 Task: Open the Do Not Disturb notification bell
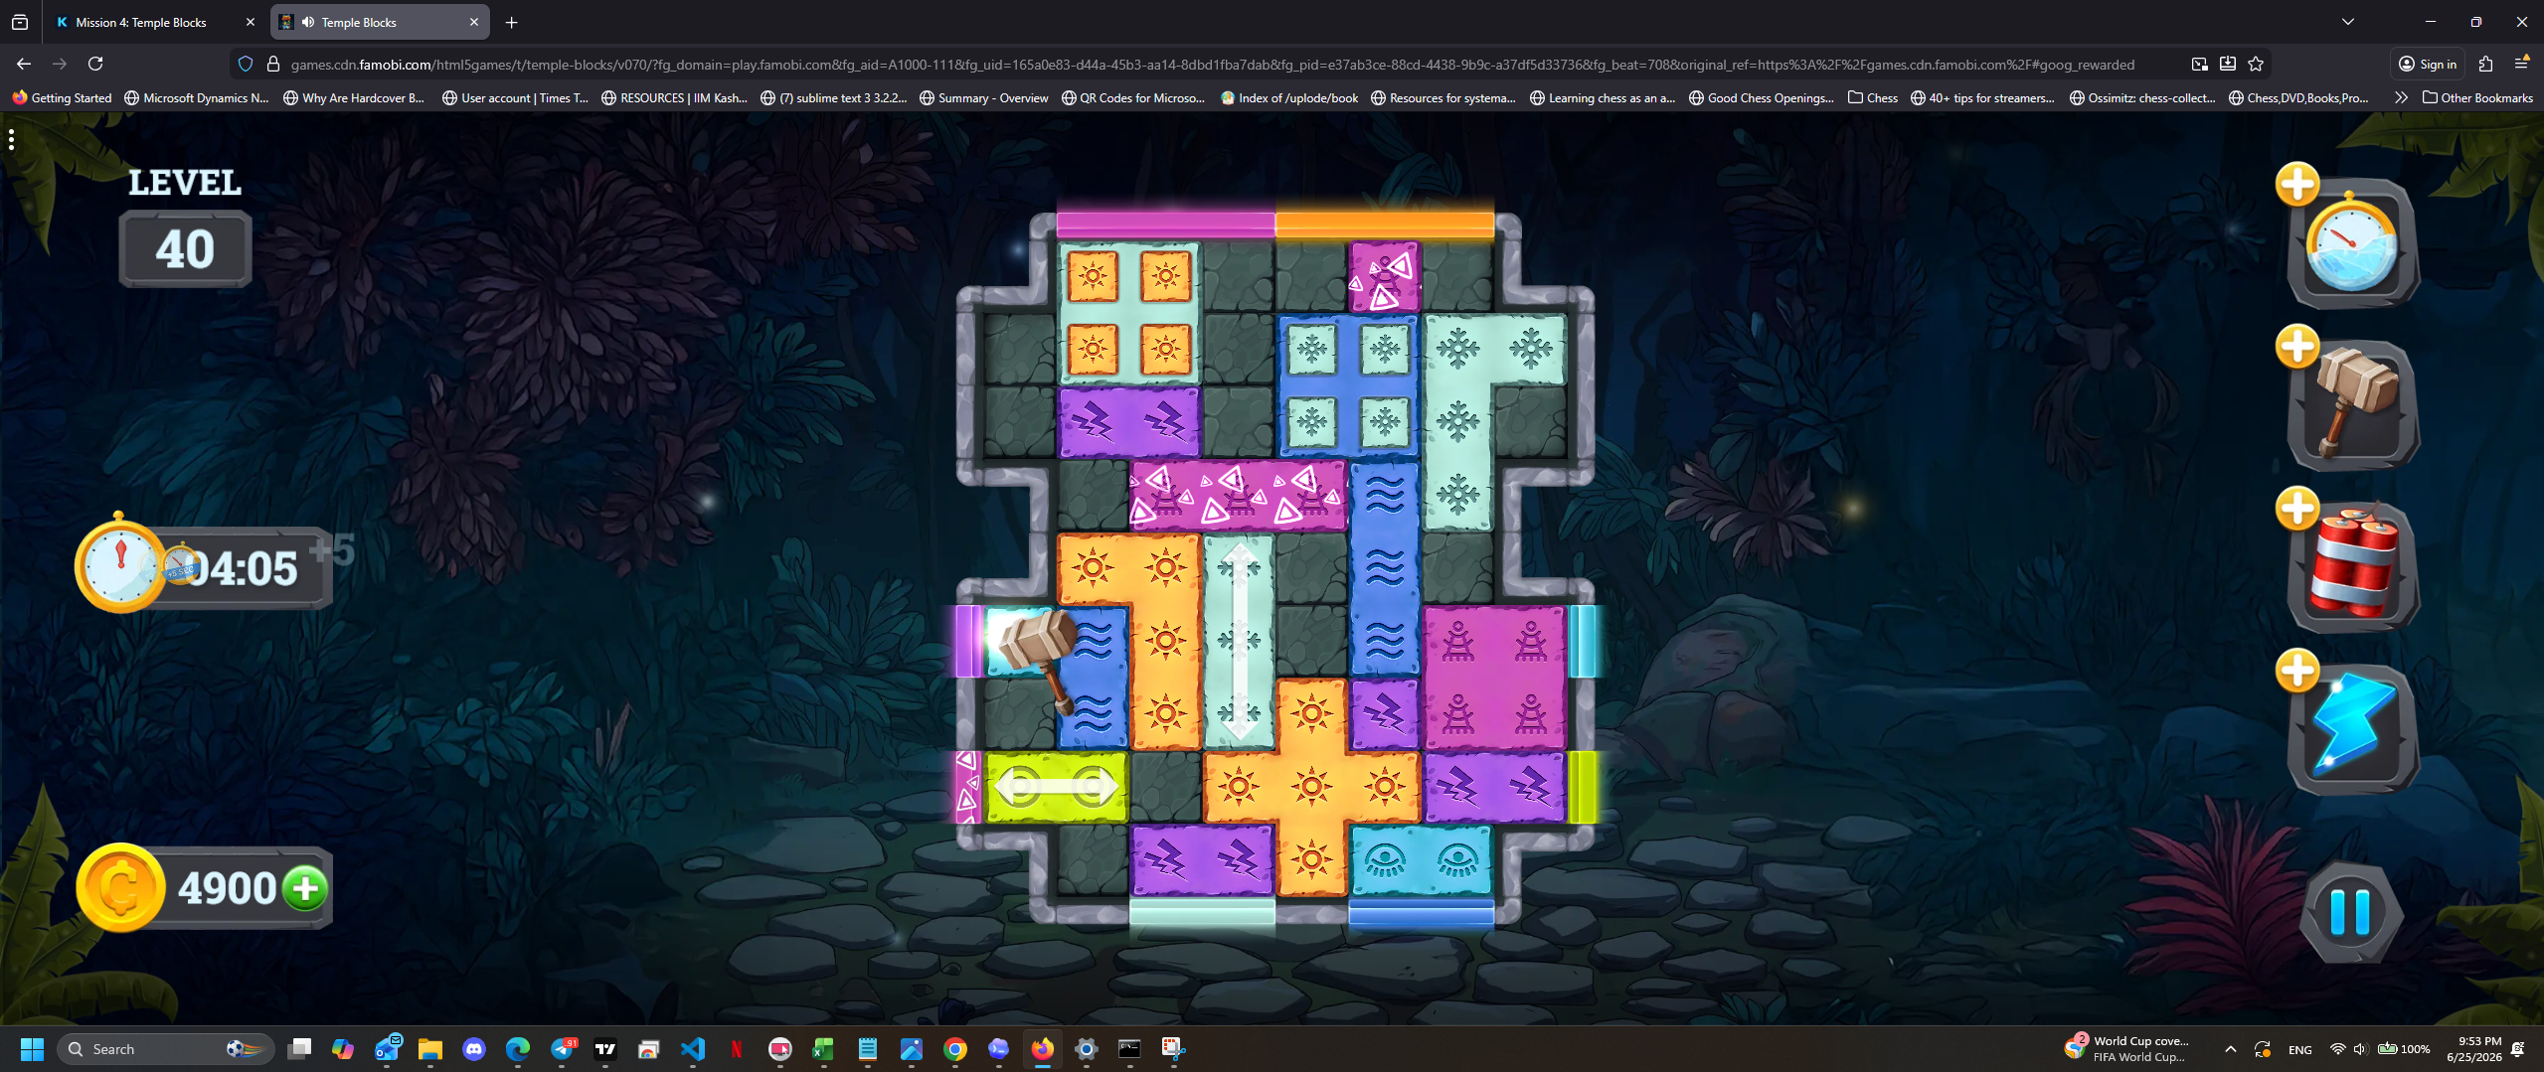click(2518, 1049)
